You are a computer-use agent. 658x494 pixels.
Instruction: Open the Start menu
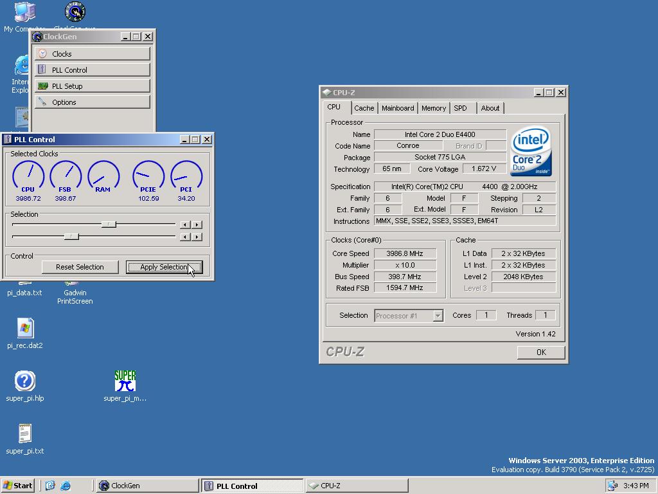[17, 486]
